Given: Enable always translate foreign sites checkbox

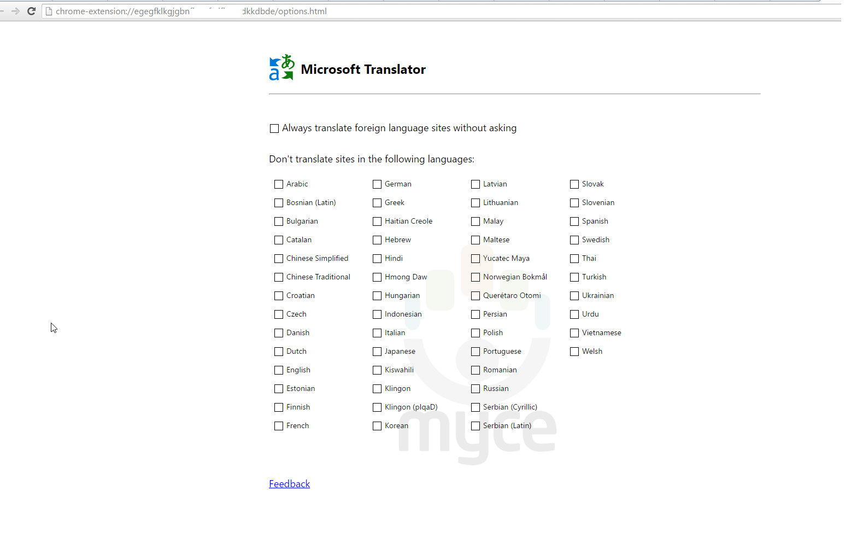Looking at the screenshot, I should [x=274, y=129].
